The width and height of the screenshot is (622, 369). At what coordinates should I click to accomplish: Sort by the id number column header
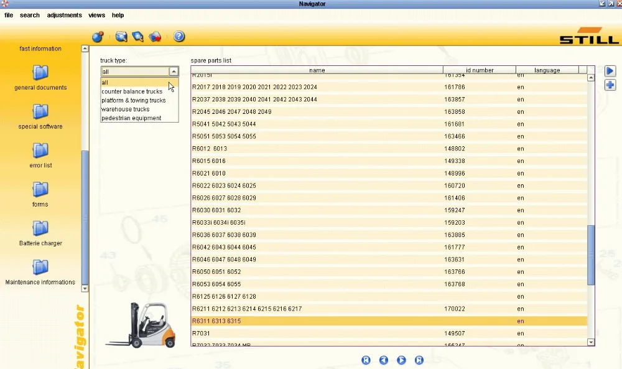(479, 70)
